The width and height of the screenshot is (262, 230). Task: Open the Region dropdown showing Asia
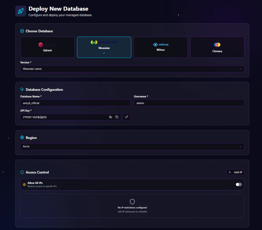point(132,146)
